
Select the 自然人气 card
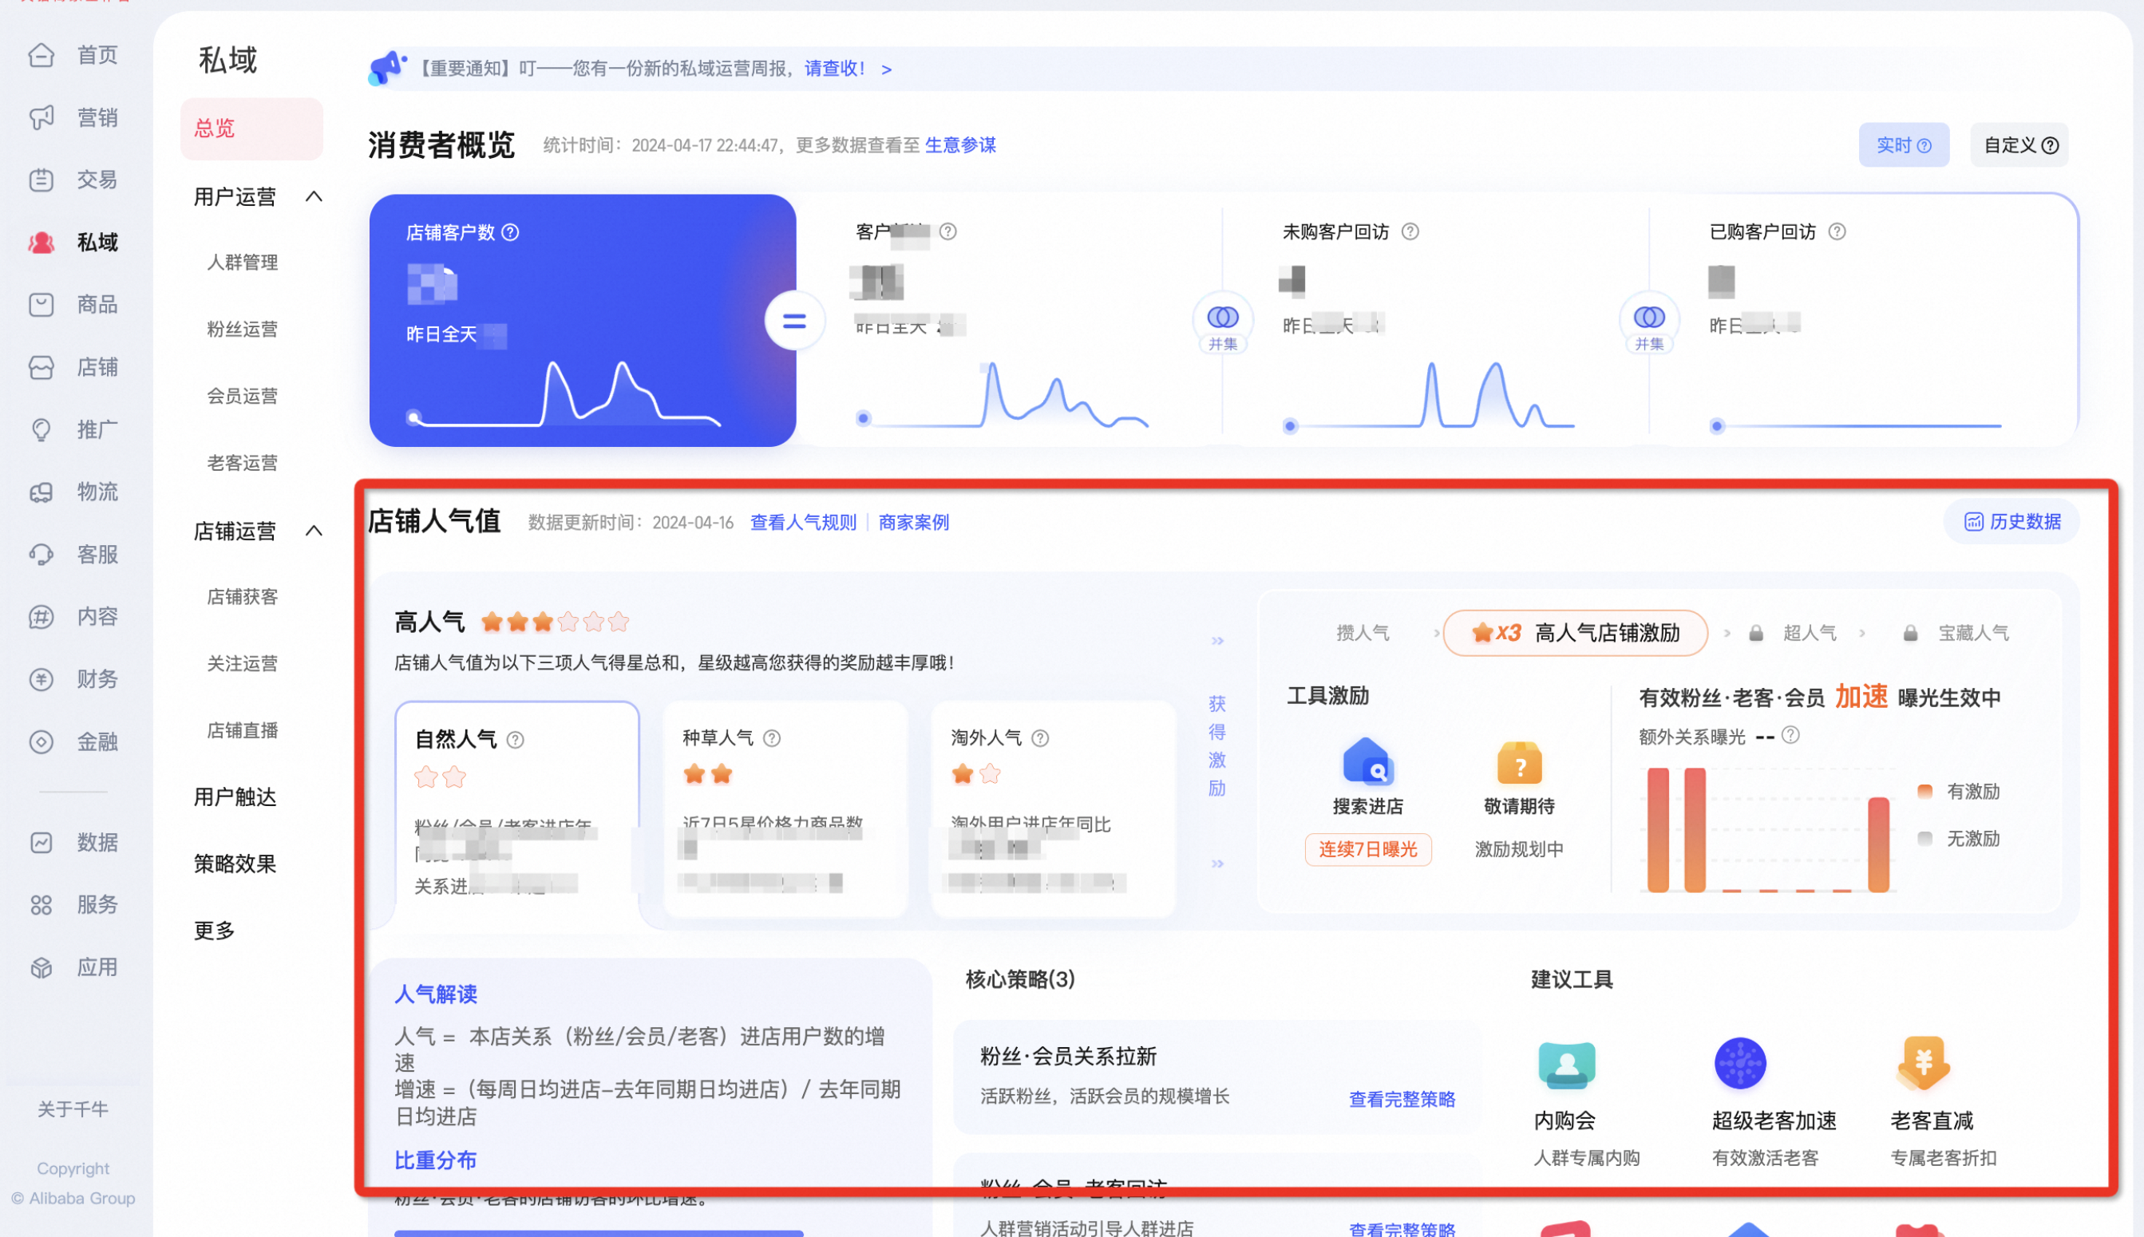(x=517, y=812)
